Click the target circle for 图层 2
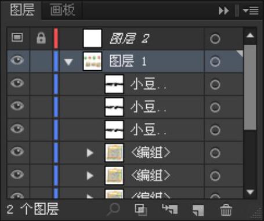 [215, 39]
